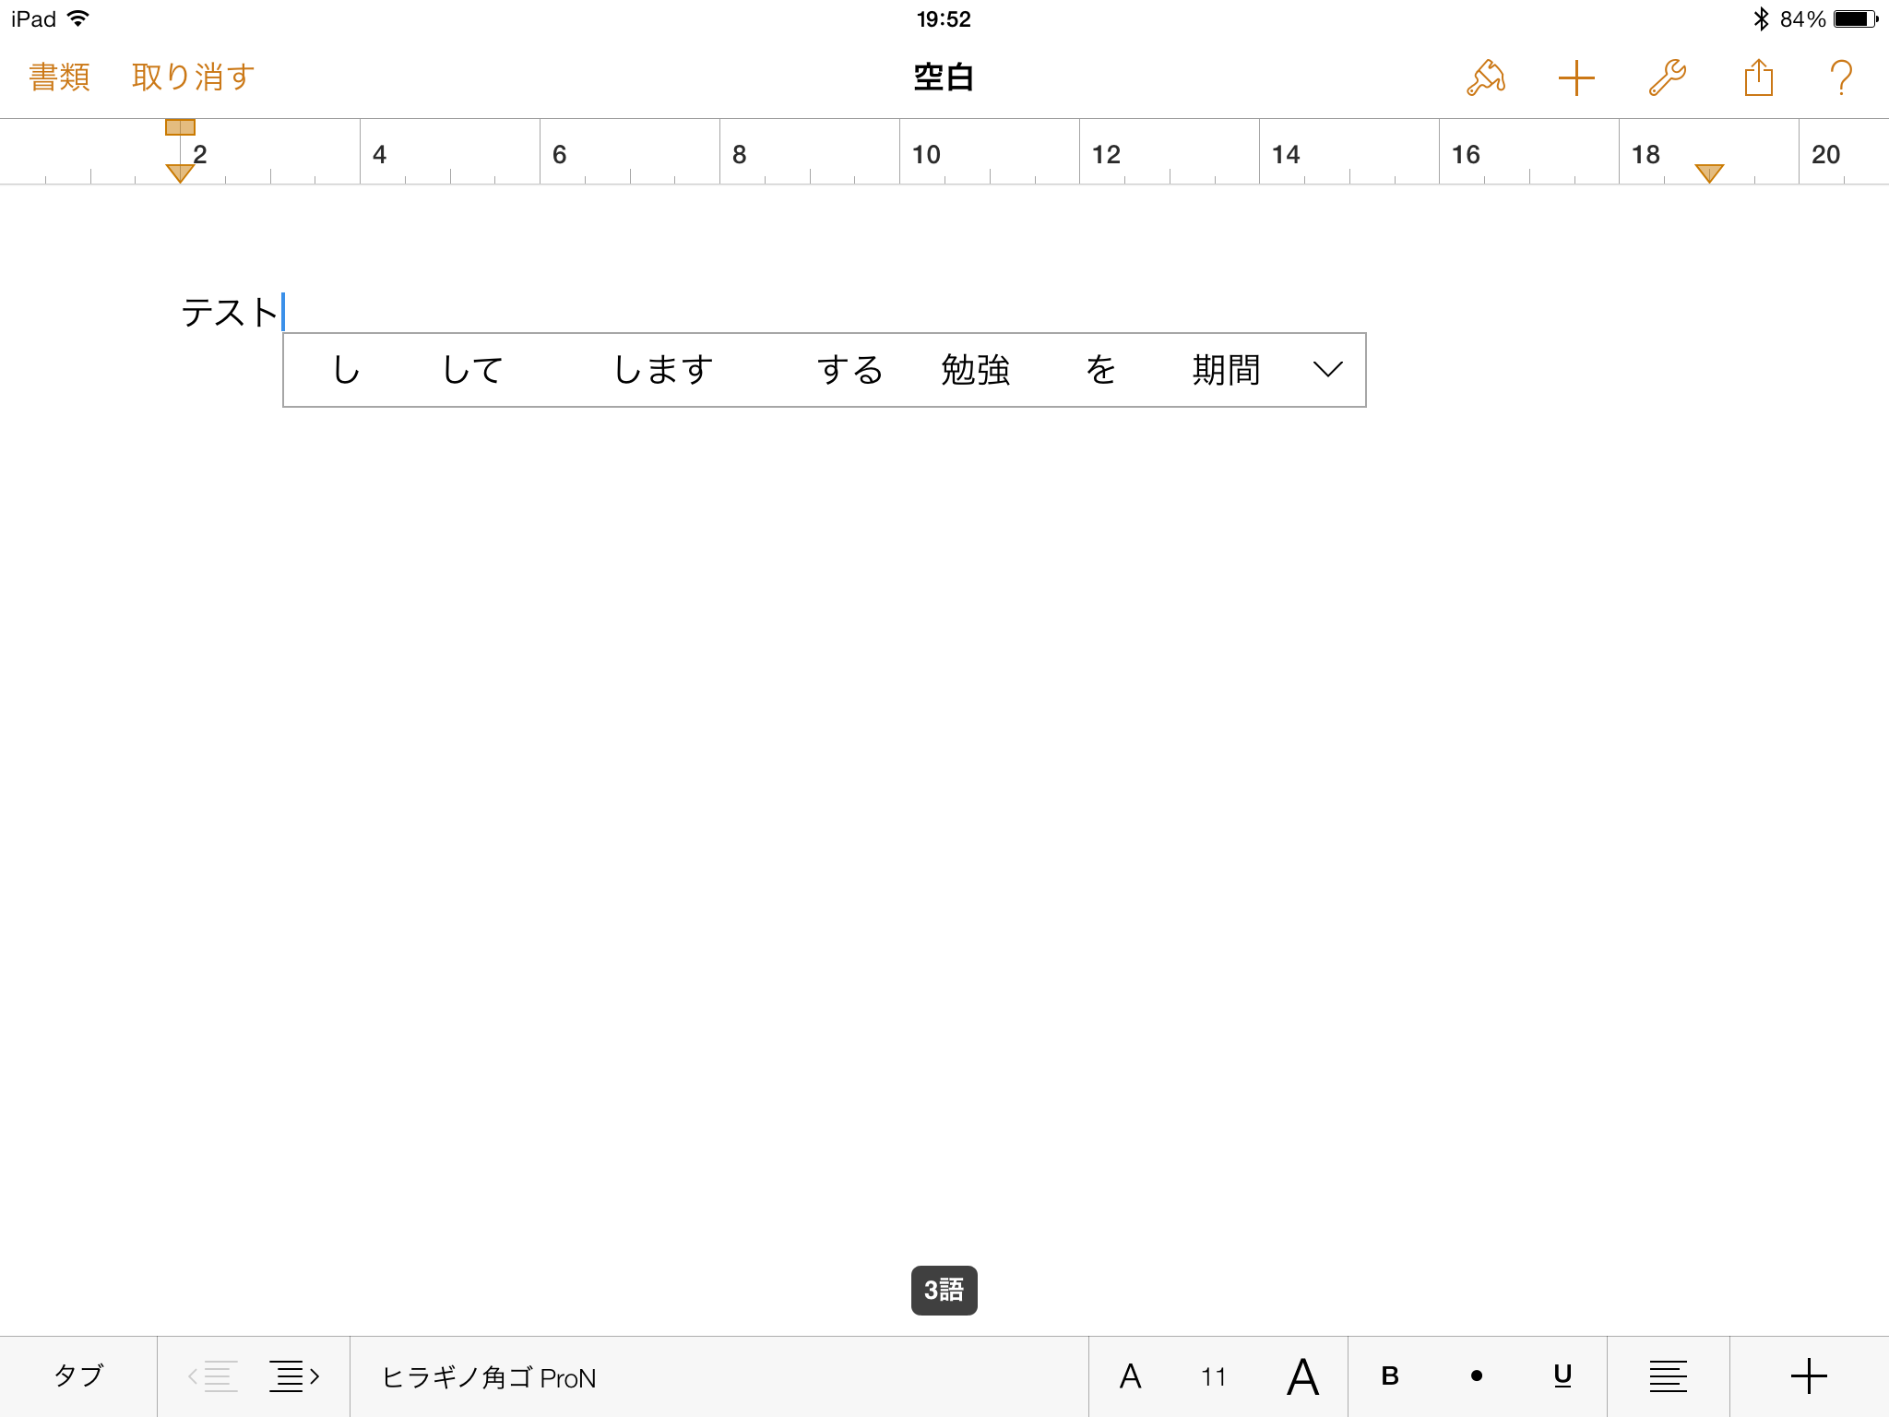1889x1417 pixels.
Task: Open the Tools wrench menu
Action: 1667,77
